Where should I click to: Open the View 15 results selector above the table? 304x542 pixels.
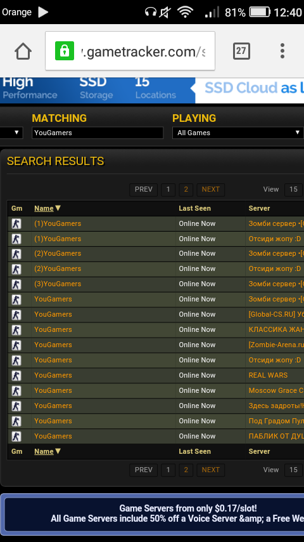click(293, 189)
